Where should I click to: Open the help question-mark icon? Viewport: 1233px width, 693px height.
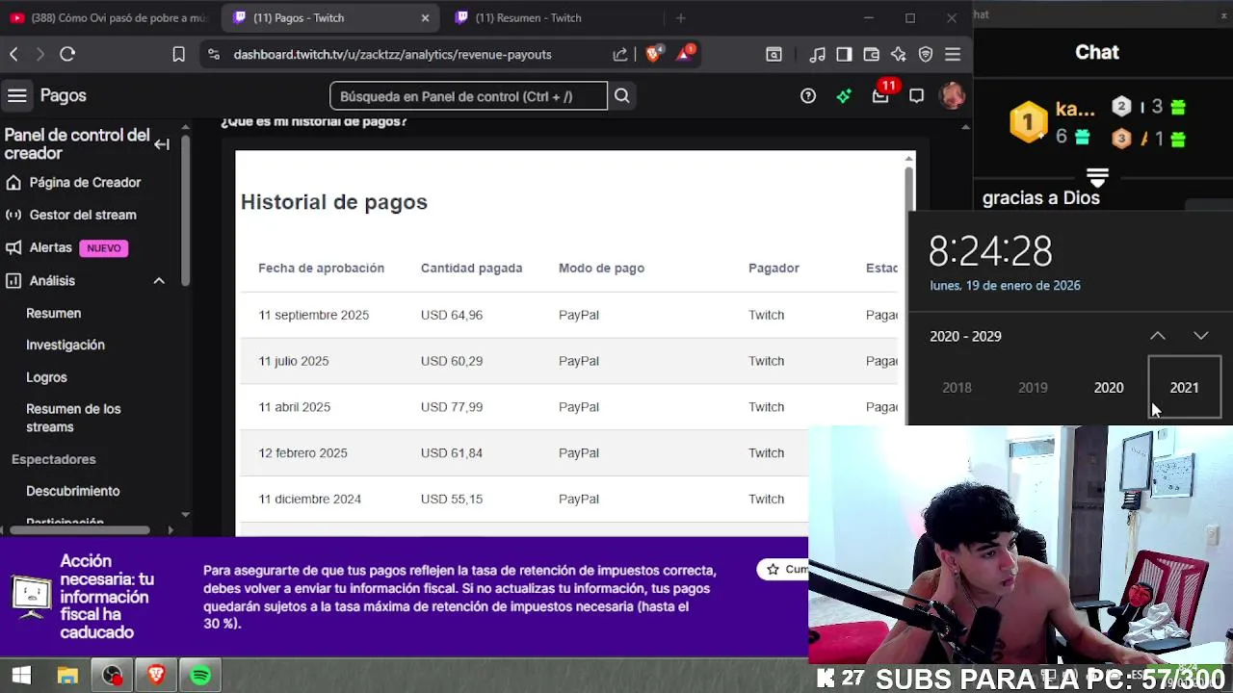[808, 95]
